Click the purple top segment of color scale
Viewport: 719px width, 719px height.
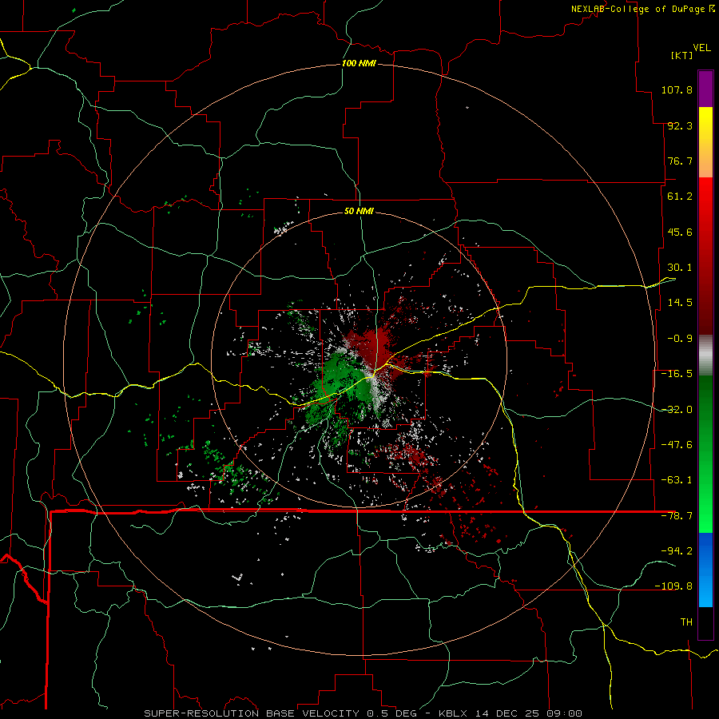click(x=705, y=89)
